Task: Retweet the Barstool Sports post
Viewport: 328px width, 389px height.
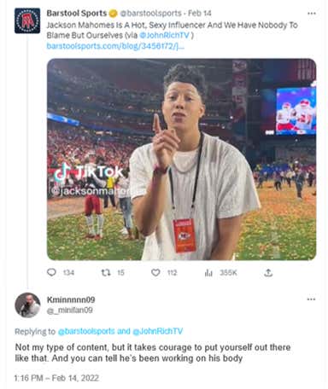Action: (x=106, y=273)
